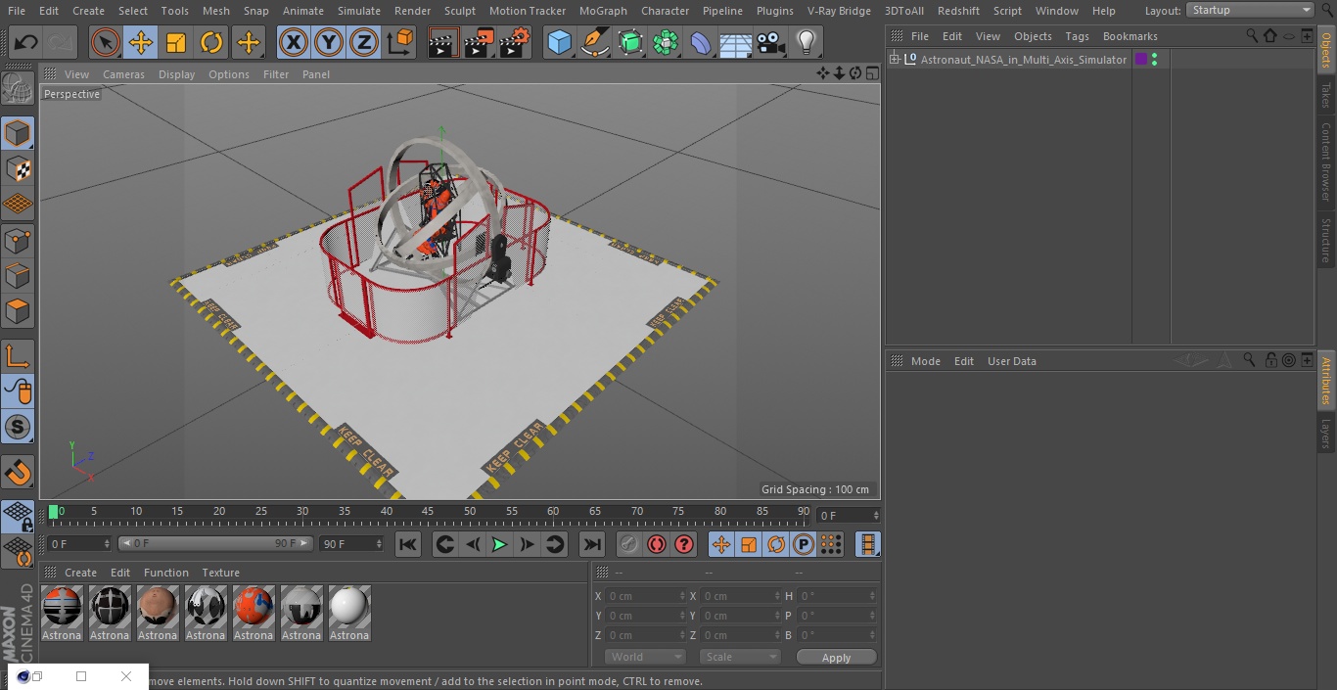Screen dimensions: 1337x690
Task: Click frame 45 on timeline ruler
Action: click(x=428, y=511)
